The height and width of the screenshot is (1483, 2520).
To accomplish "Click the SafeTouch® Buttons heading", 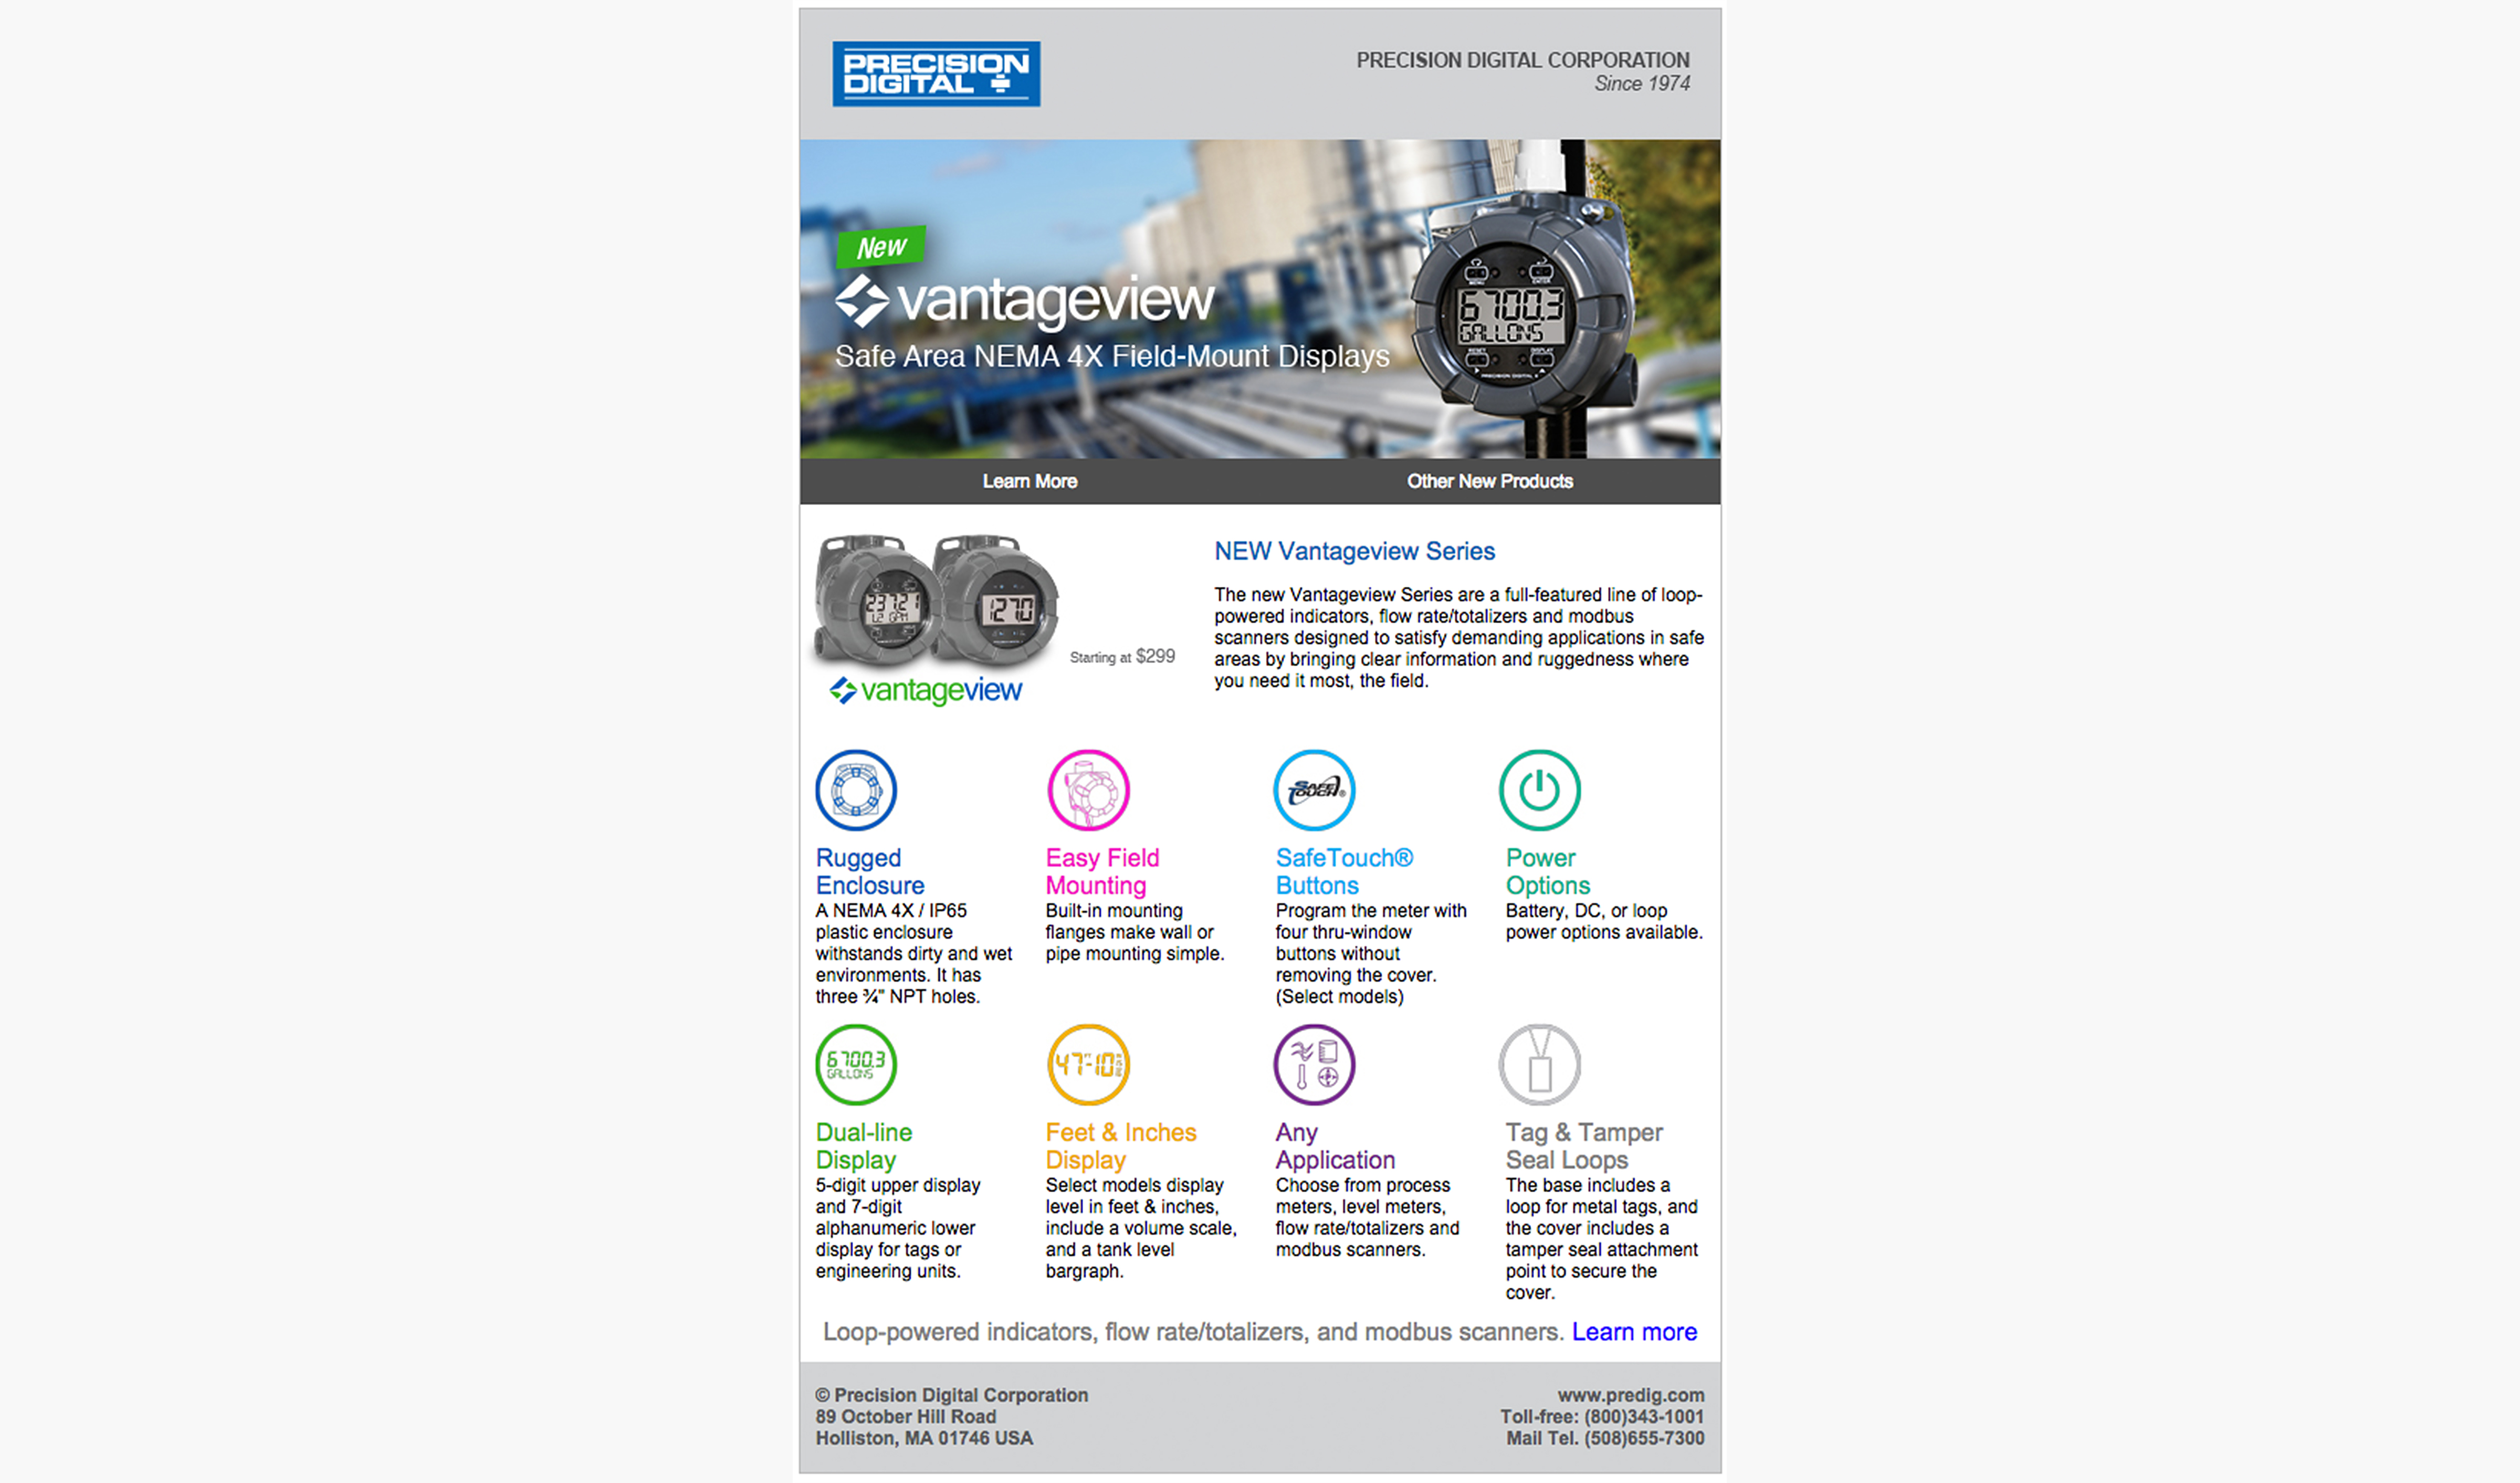I will pyautogui.click(x=1344, y=871).
